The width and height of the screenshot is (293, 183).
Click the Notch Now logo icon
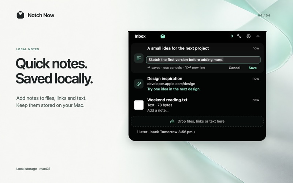coord(21,15)
